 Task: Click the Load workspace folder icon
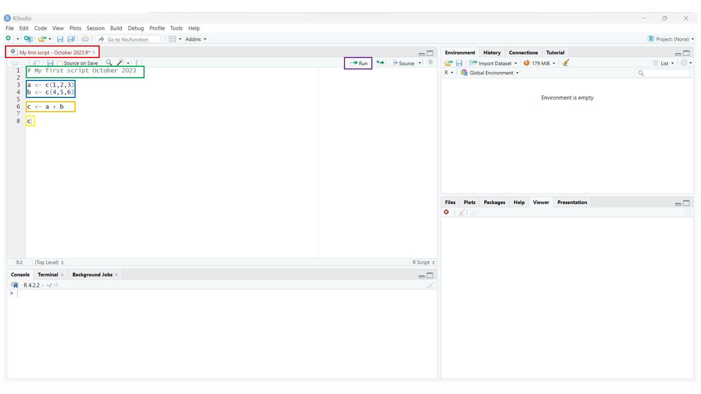(x=449, y=63)
